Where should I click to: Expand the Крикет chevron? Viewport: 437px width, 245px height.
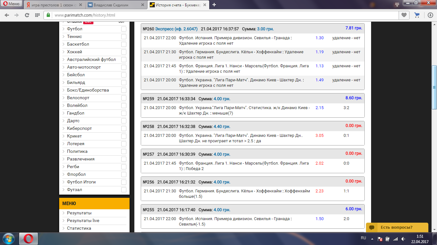pyautogui.click(x=63, y=136)
